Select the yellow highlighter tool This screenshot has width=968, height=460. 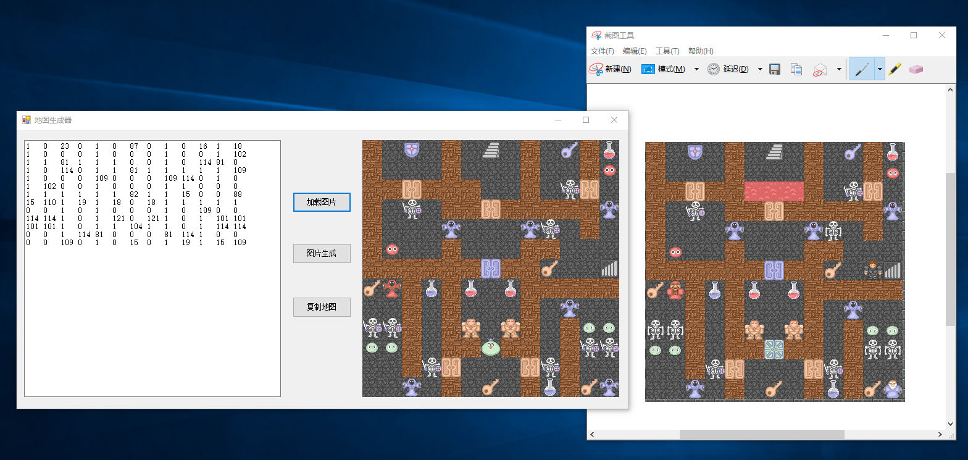click(895, 69)
